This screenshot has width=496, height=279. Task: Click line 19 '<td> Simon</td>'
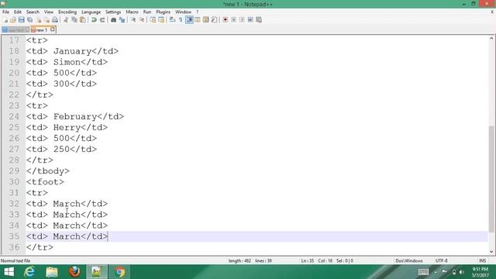67,62
